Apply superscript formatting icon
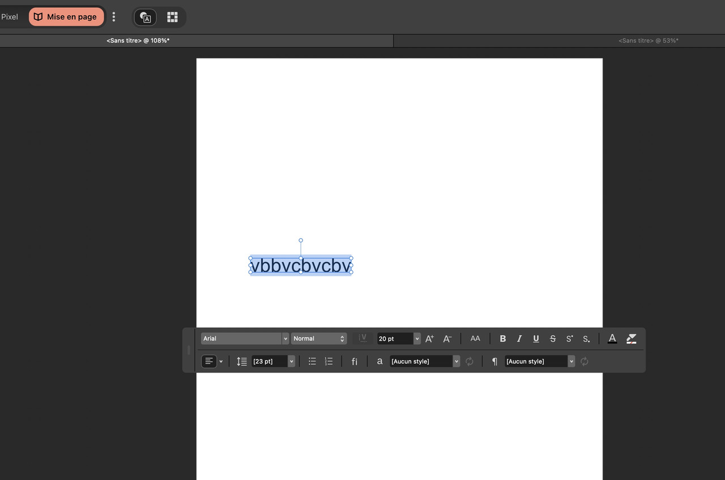Viewport: 725px width, 480px height. click(570, 338)
